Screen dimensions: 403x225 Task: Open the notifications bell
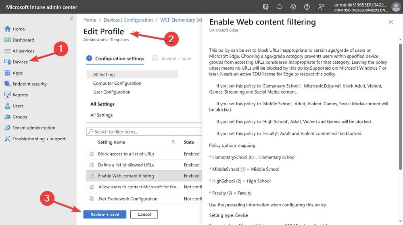pos(280,7)
